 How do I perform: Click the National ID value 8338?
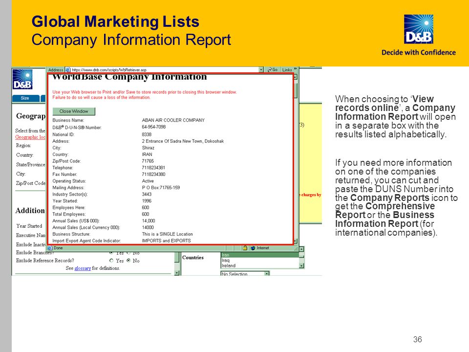147,135
